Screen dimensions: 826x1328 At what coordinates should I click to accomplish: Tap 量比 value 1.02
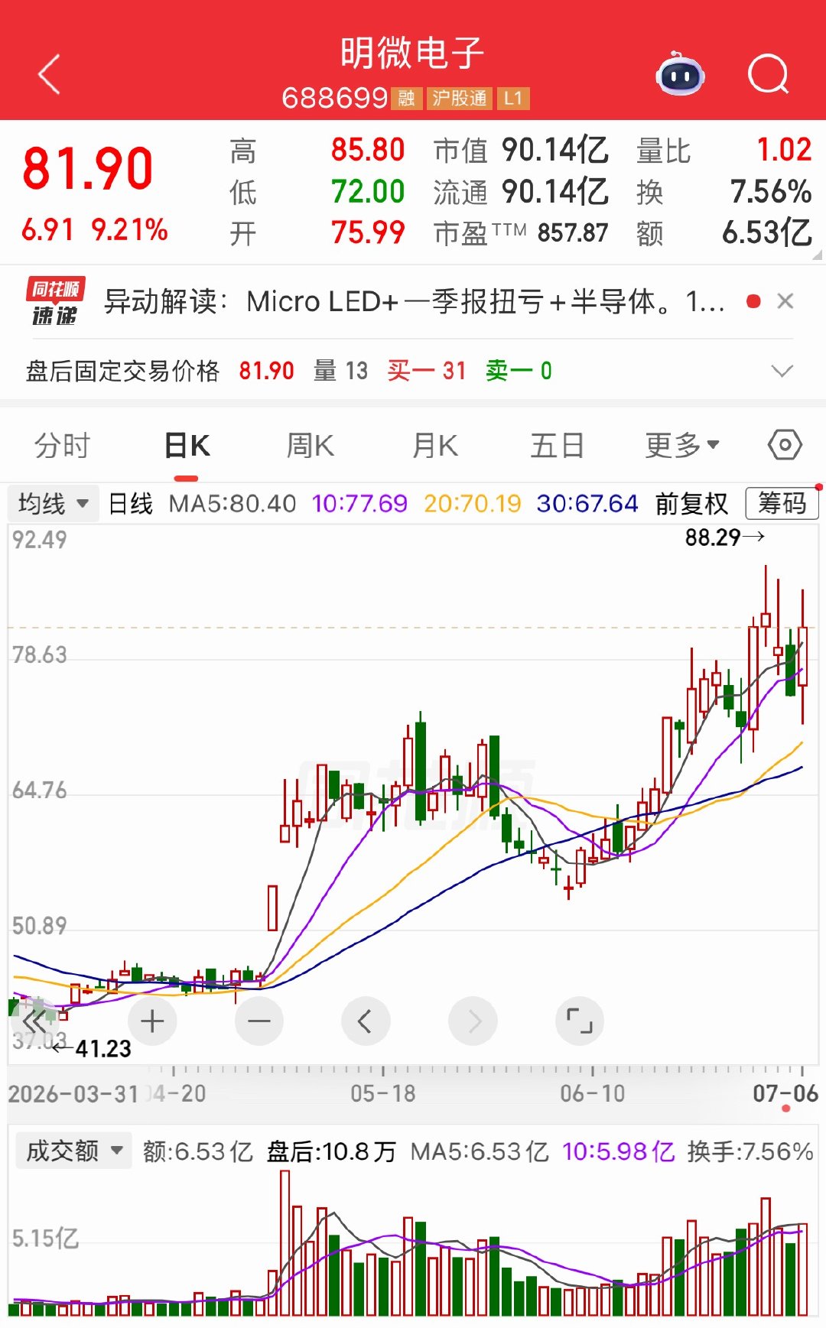[x=784, y=150]
